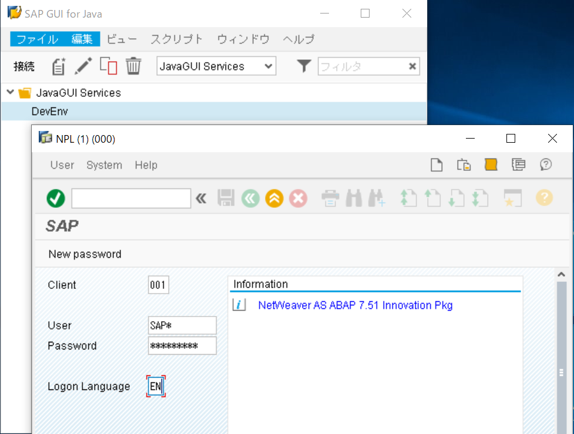Click the NetWeaver AS ABAP 7.51 text
574x434 pixels.
tap(355, 305)
